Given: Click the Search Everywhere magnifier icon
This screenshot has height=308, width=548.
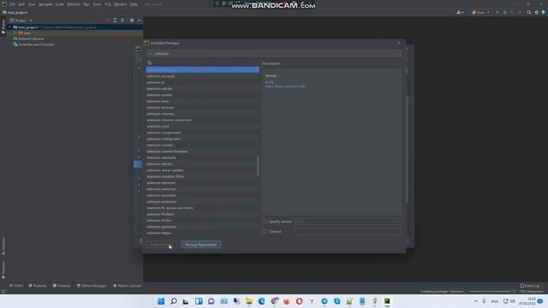Looking at the screenshot, I should coord(529,12).
